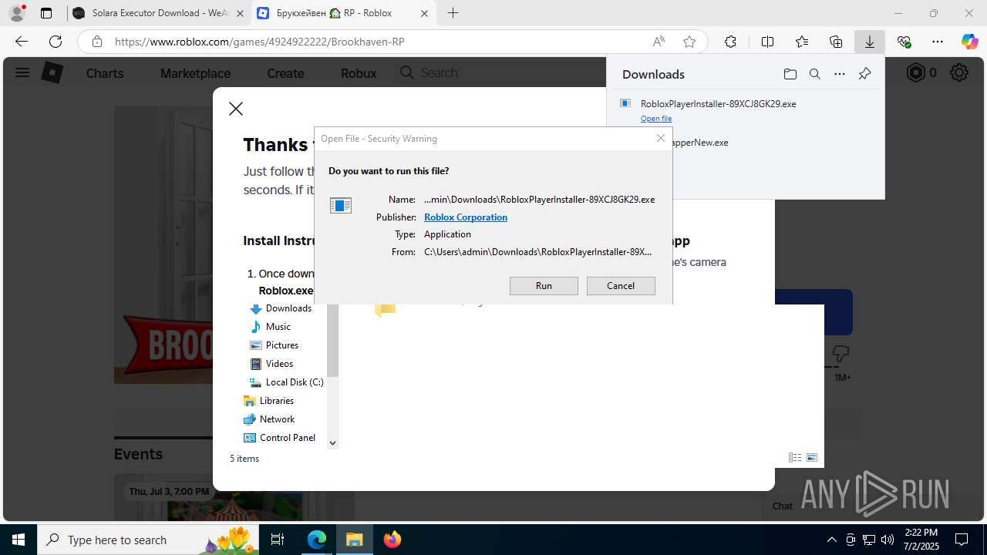This screenshot has width=987, height=555.
Task: Open a new browser tab
Action: tap(453, 13)
